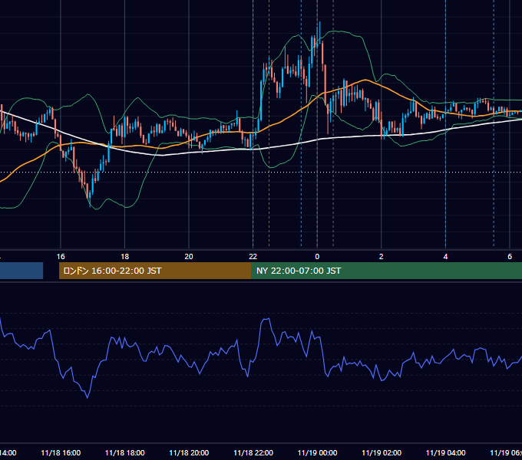Click the 0 hour label on price chart axis

pos(317,257)
